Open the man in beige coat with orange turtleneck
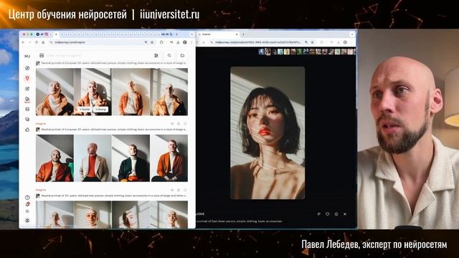This screenshot has height=258, width=459. tap(93, 158)
